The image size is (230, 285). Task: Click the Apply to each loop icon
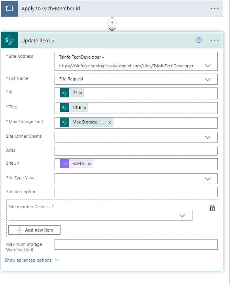tap(9, 9)
